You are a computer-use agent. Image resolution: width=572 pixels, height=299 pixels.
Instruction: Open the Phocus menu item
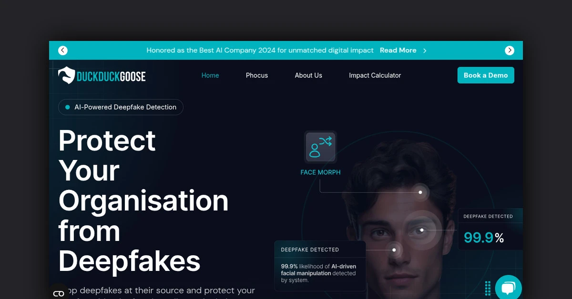tap(257, 75)
